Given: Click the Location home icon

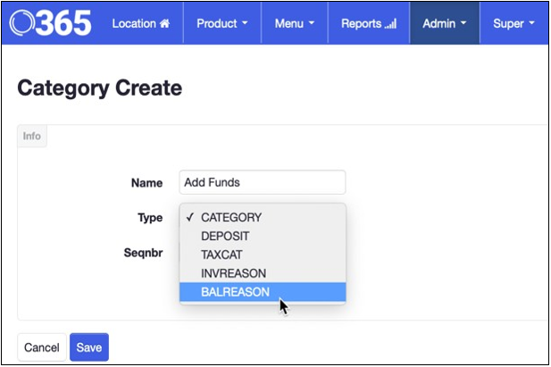Looking at the screenshot, I should point(164,23).
